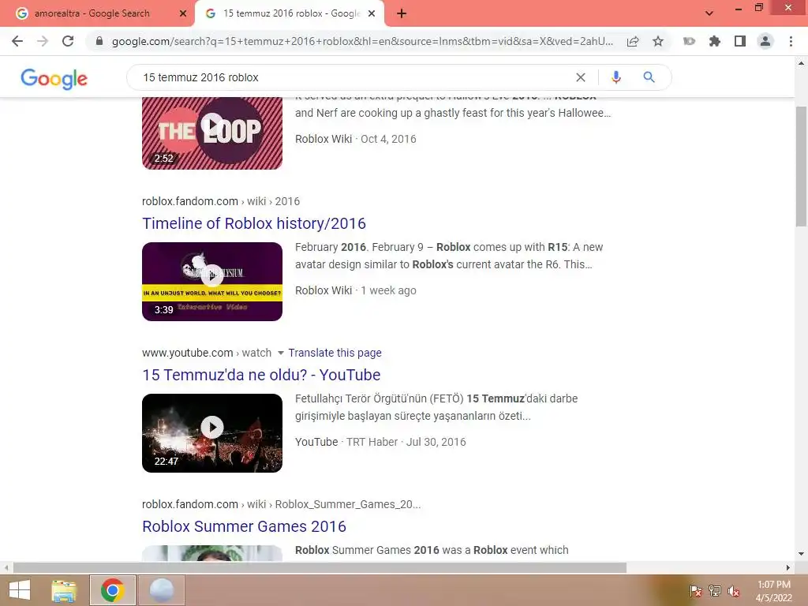808x606 pixels.
Task: Click the scroll down arrow of vertical scrollbar
Action: click(801, 554)
